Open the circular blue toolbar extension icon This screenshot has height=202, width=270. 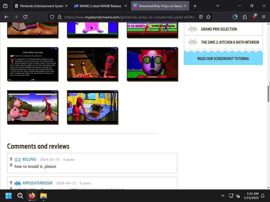point(235,17)
